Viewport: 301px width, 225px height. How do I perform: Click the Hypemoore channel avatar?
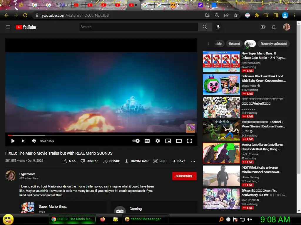[10, 176]
